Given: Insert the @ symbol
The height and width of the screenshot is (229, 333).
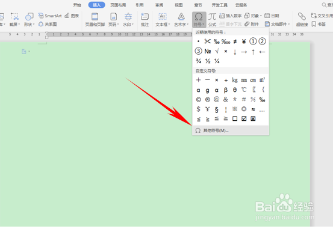Looking at the screenshot, I should point(217,99).
